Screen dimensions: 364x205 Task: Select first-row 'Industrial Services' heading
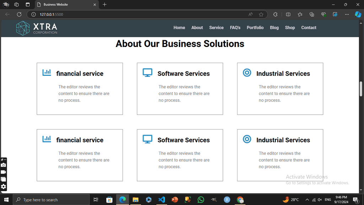click(283, 74)
